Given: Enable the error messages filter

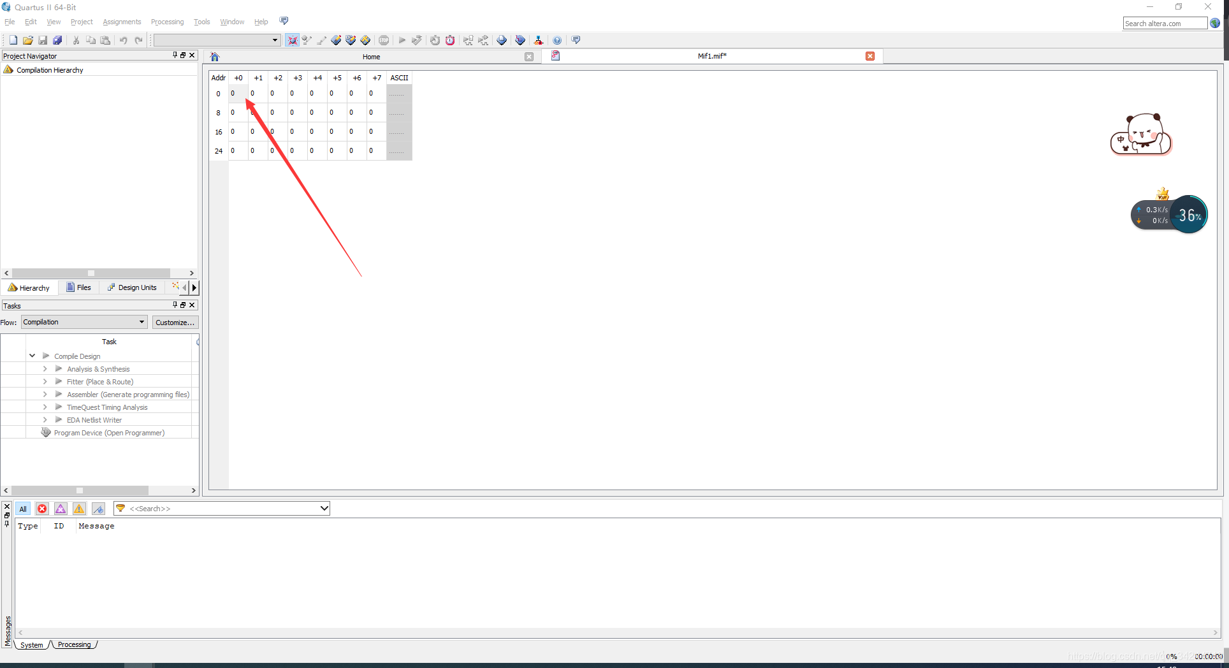Looking at the screenshot, I should click(x=41, y=509).
